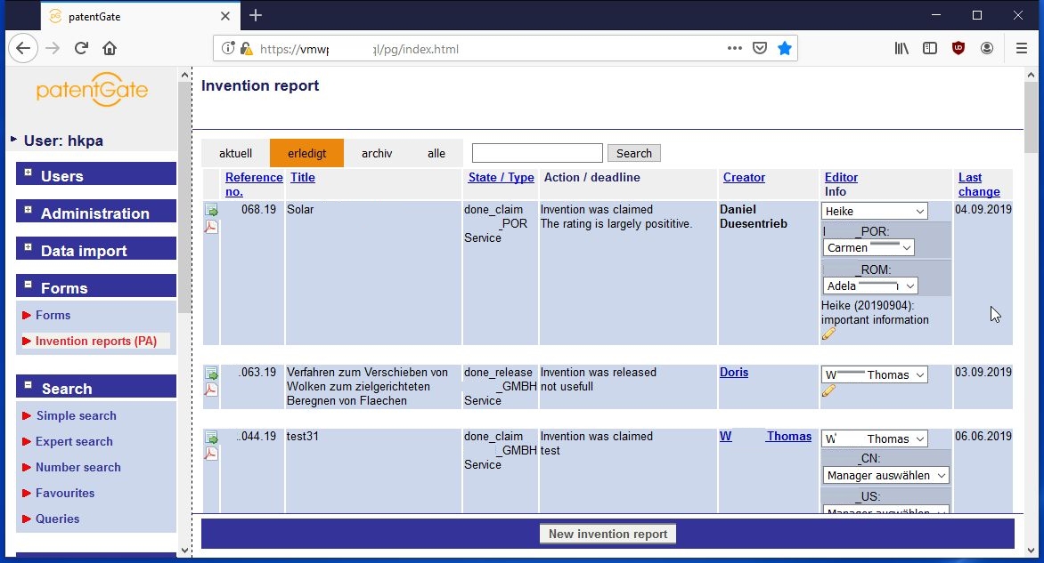
Task: Click the sidebar scroll down arrow
Action: click(x=185, y=551)
